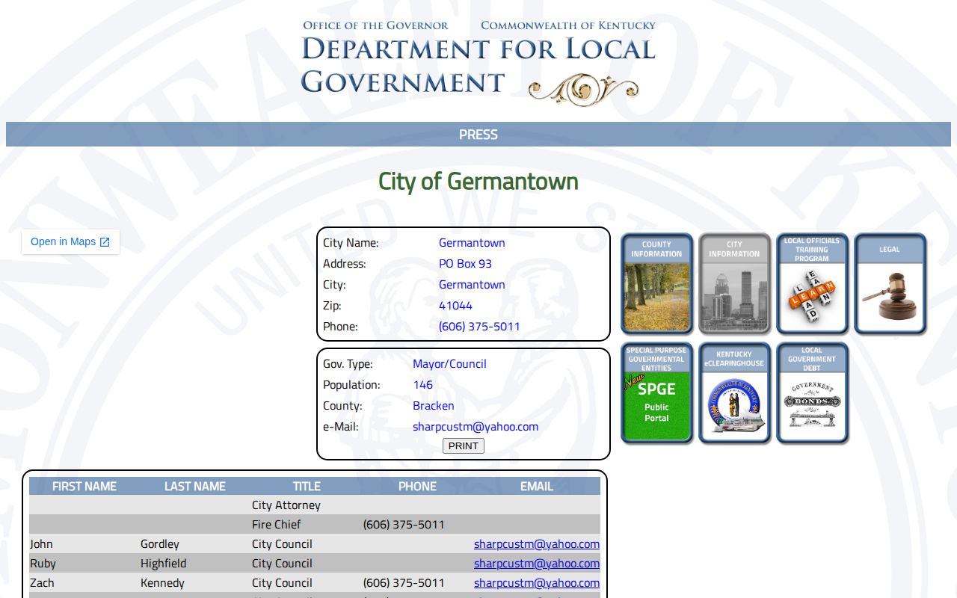Screen dimensions: 957x598
Task: Select the PHONE column header
Action: pos(417,487)
